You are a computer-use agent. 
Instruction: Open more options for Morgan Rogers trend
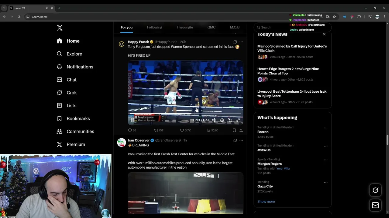[x=326, y=160]
